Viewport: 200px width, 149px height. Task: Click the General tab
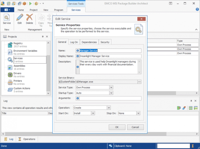[62, 42]
